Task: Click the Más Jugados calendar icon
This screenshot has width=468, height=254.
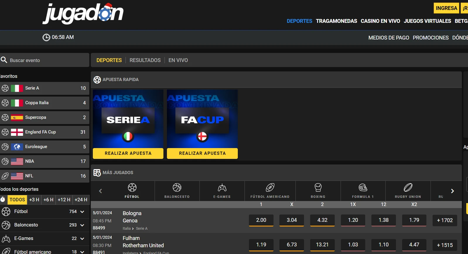Action: [x=97, y=173]
